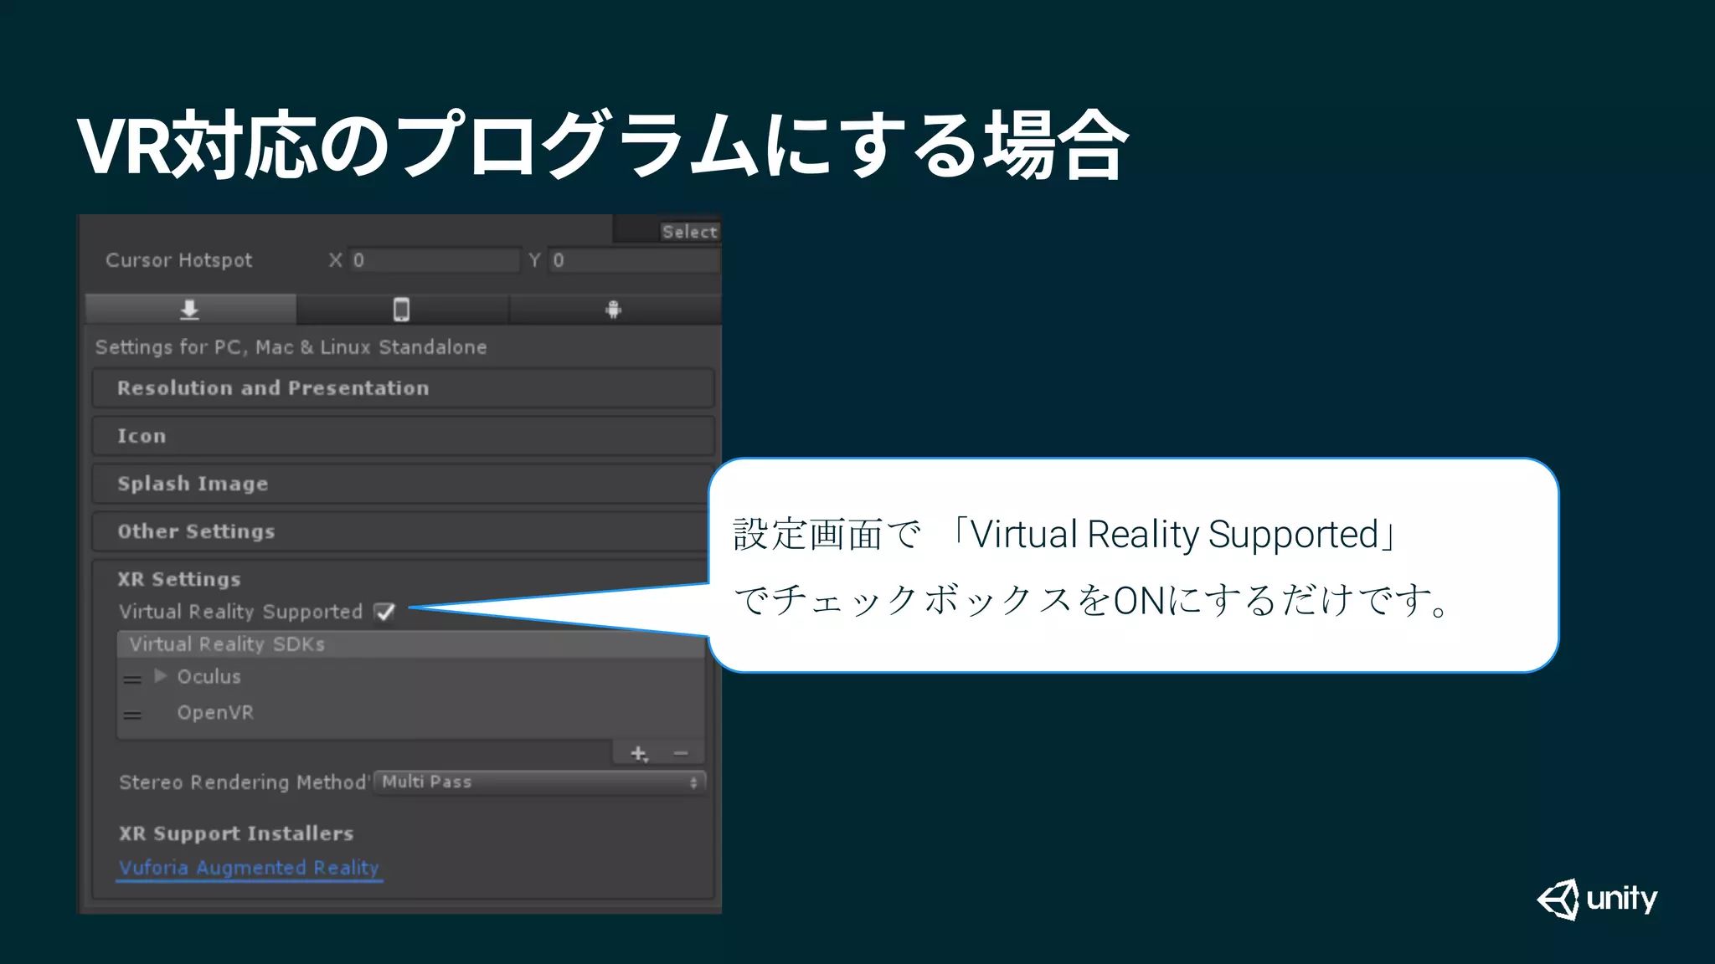This screenshot has width=1715, height=964.
Task: Open the PC, Mac & Linux Standalone platform tab
Action: [190, 310]
